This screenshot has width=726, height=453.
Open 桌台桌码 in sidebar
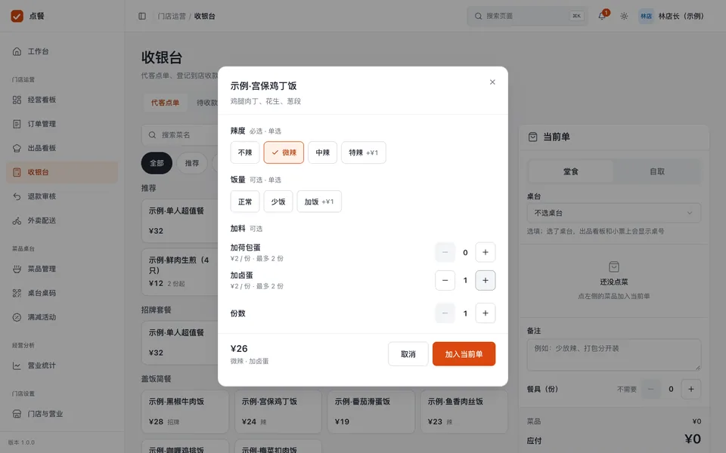pos(62,293)
